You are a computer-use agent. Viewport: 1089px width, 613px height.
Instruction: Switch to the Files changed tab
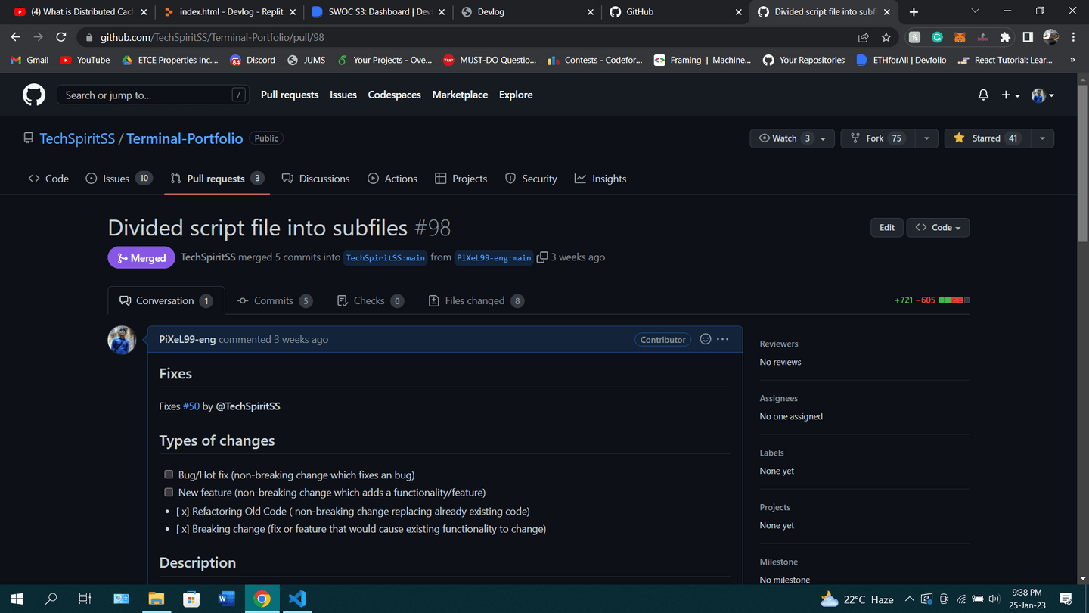(476, 300)
